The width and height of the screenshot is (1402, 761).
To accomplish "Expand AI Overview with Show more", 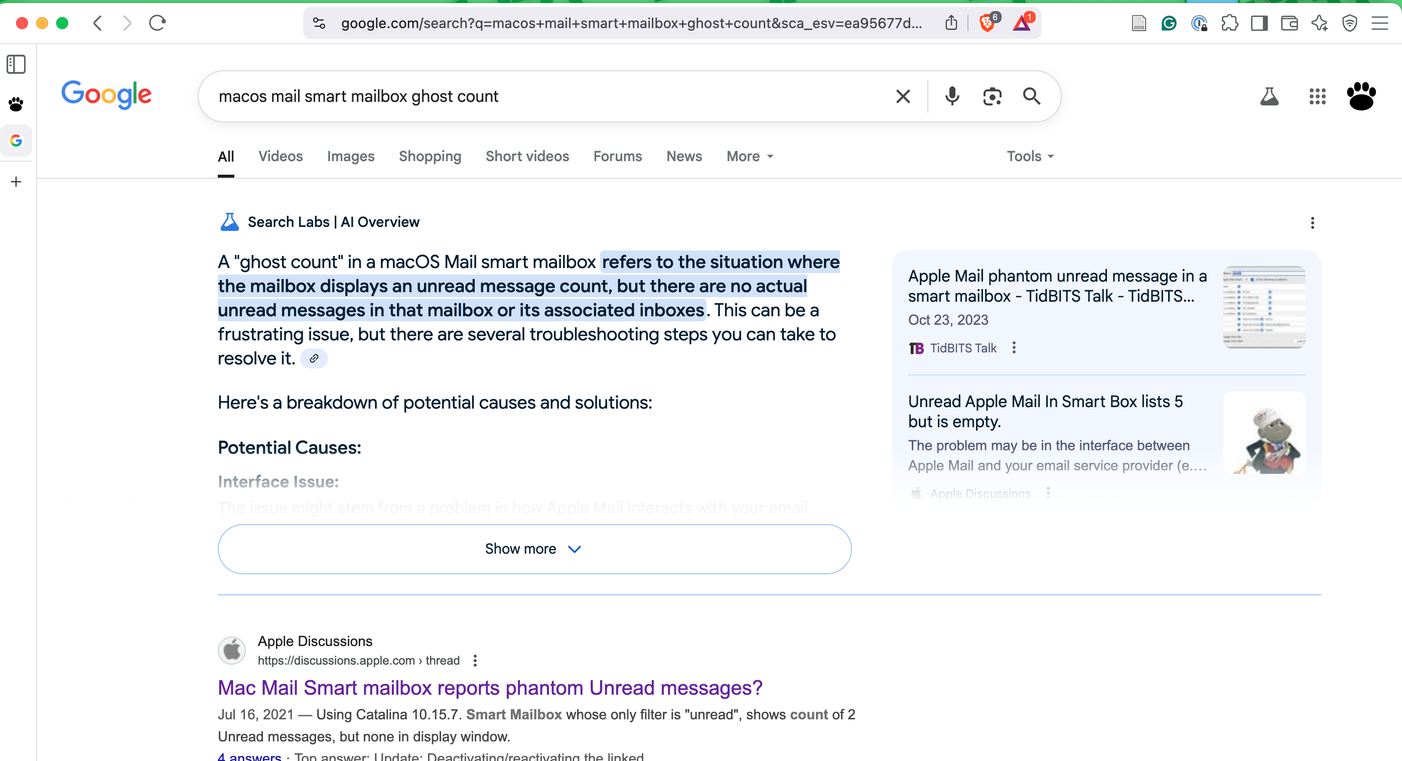I will pos(534,549).
